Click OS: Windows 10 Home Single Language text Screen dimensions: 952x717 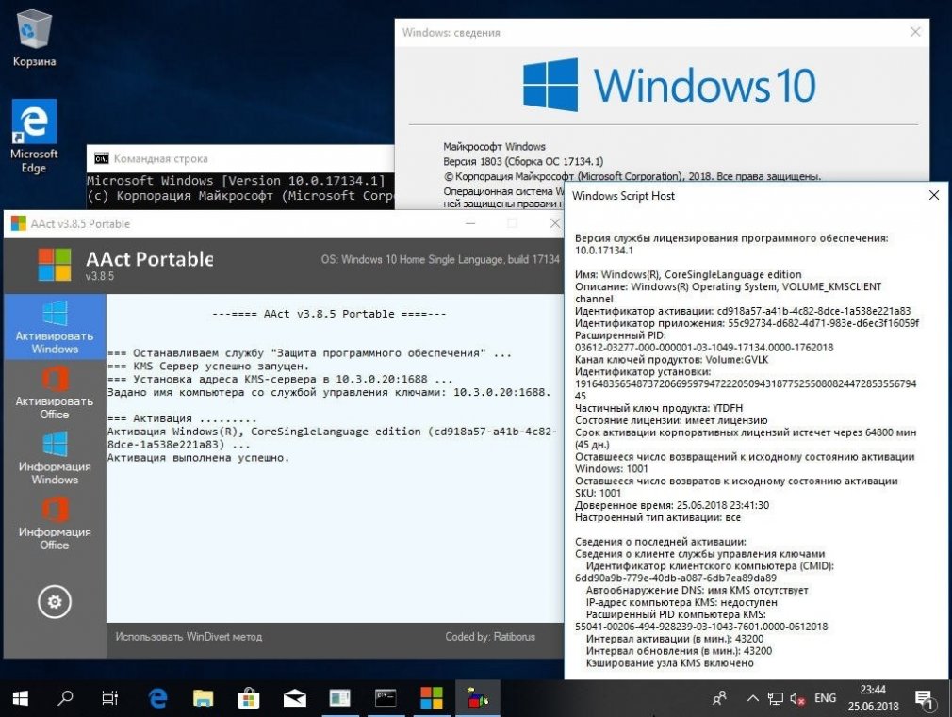tap(440, 259)
